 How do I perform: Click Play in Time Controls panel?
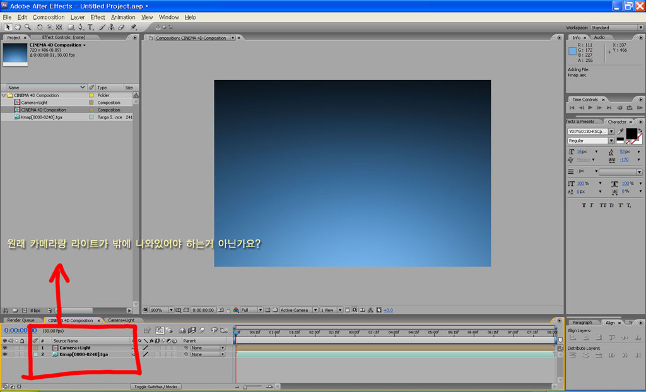pyautogui.click(x=590, y=108)
